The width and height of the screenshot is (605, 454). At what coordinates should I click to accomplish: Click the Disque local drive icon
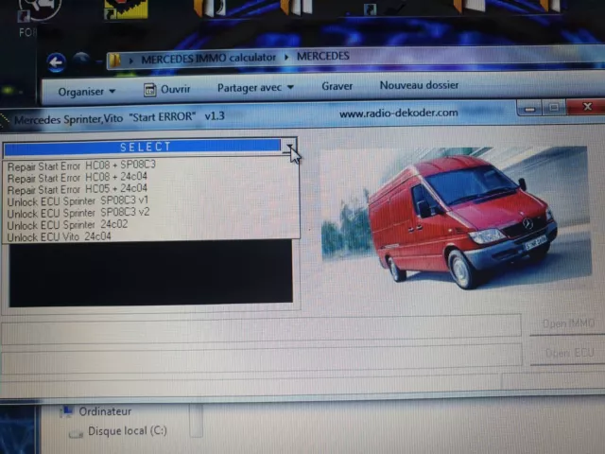pos(76,434)
